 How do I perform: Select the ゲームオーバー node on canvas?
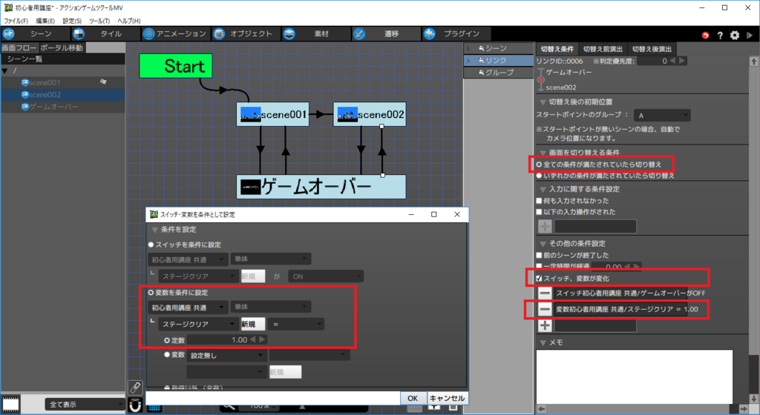(321, 187)
